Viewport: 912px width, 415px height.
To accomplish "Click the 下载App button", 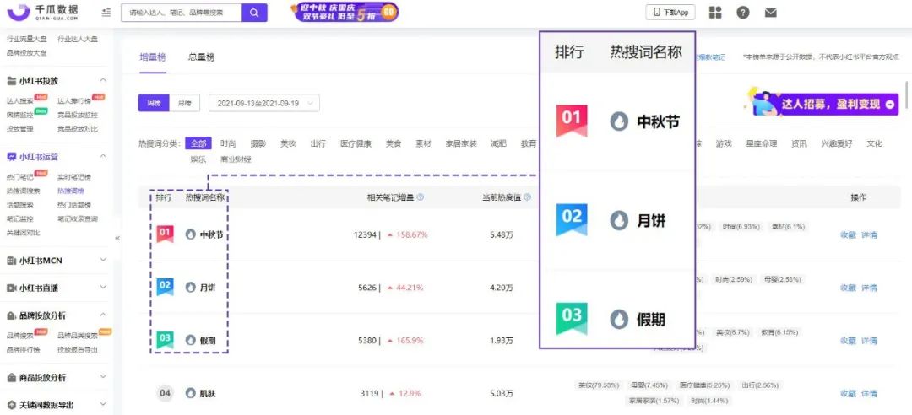I will (x=670, y=12).
